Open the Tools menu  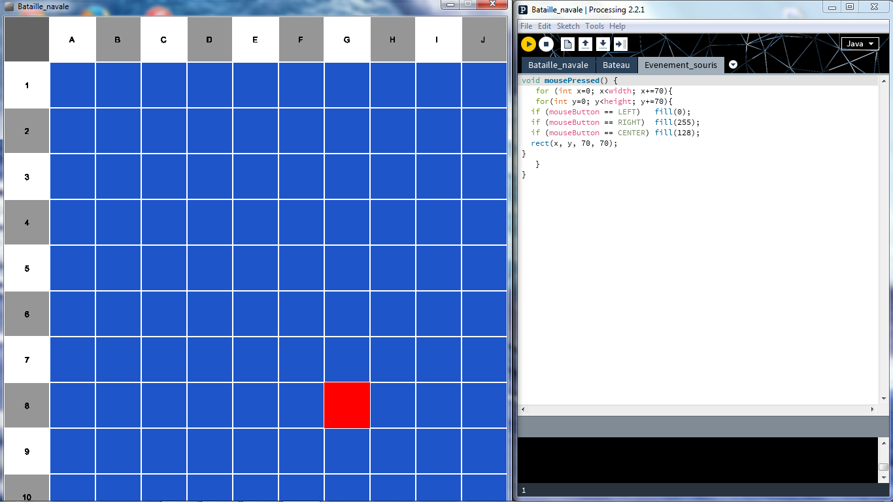pos(594,26)
